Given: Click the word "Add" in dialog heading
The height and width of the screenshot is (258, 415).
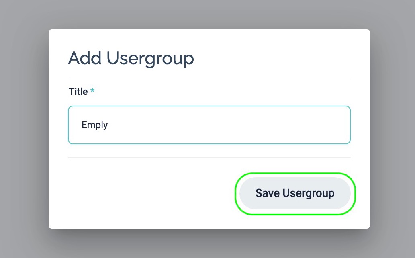Looking at the screenshot, I should pos(84,58).
